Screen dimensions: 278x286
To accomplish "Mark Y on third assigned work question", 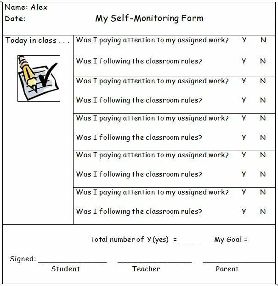I will pos(244,118).
